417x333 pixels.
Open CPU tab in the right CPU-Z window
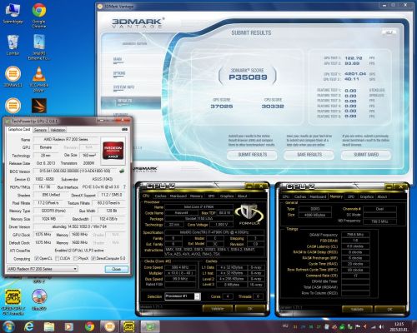tap(286, 196)
